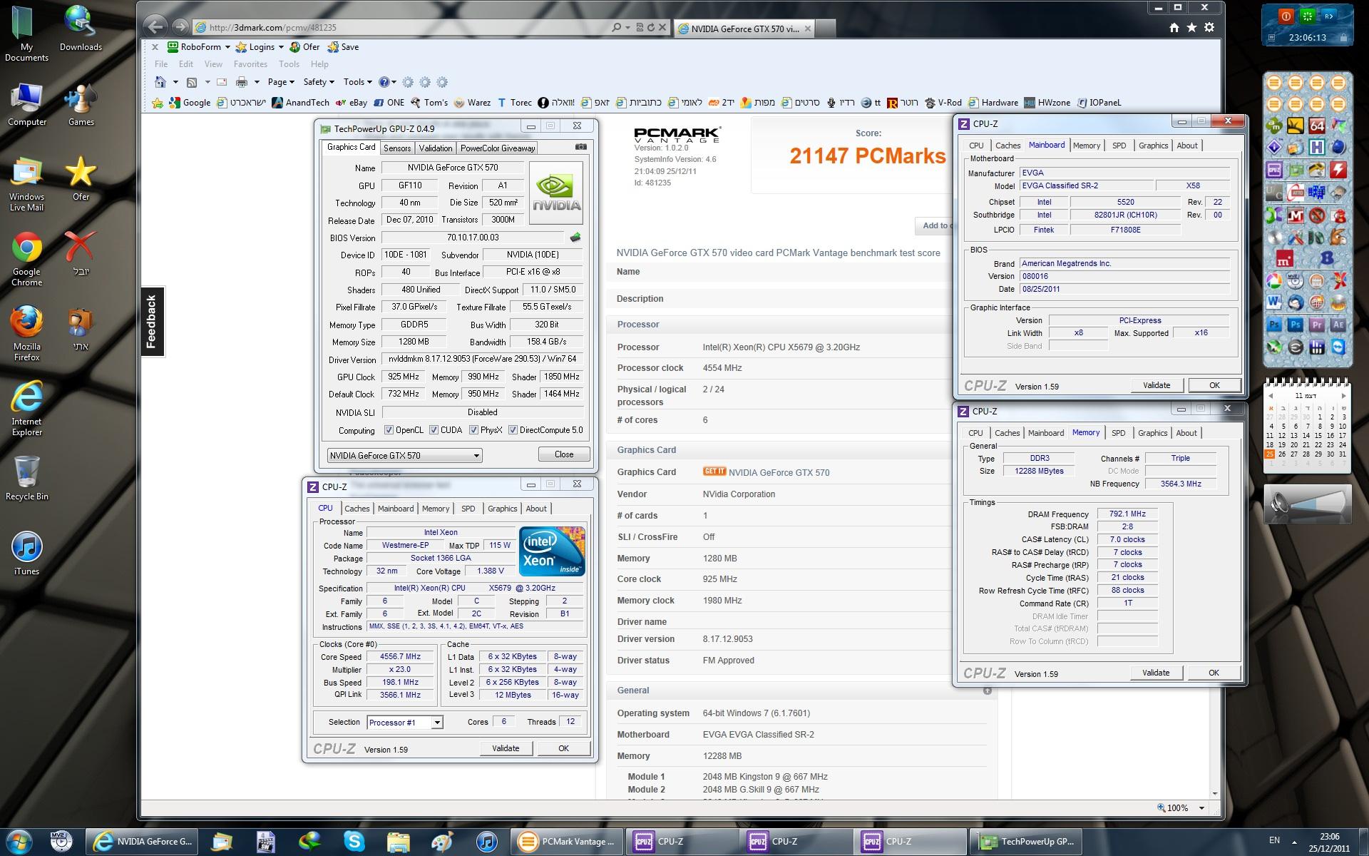Screen dimensions: 1369x856
Task: Open GPU selection dropdown in GPU-Z
Action: pyautogui.click(x=404, y=455)
